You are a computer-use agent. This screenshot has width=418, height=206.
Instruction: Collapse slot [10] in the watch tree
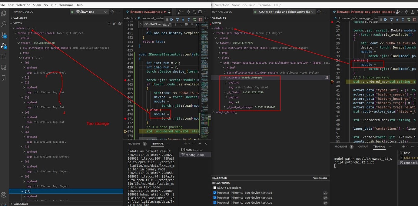(22, 191)
